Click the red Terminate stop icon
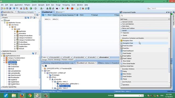This screenshot has width=175, height=98. tap(72, 8)
